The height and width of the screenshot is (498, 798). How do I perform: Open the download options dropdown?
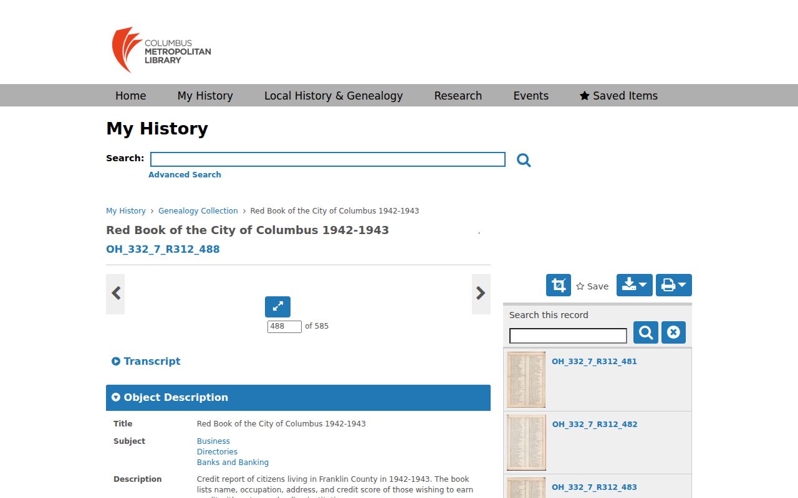point(635,285)
